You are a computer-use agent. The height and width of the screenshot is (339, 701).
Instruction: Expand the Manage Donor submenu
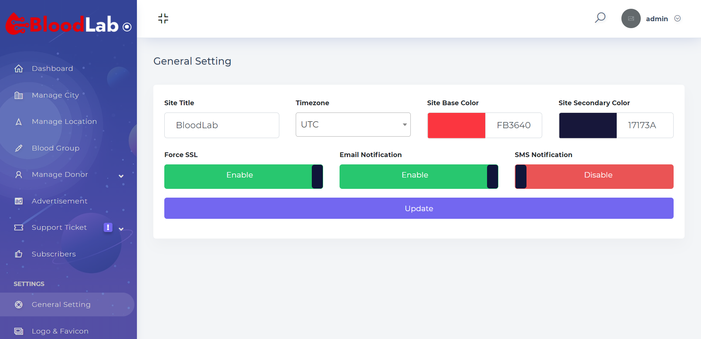[x=121, y=176]
